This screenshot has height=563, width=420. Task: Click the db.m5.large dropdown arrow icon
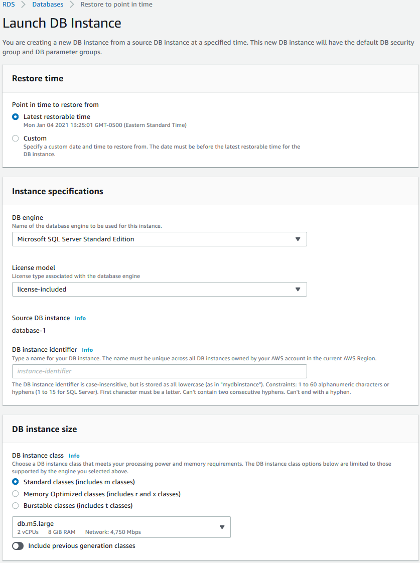click(222, 527)
